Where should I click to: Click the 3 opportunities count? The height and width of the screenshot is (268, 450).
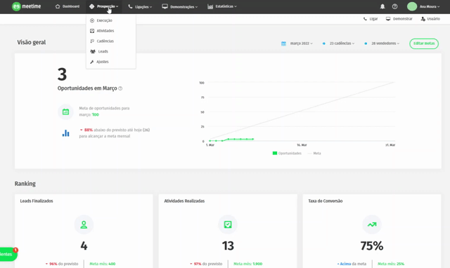(x=63, y=74)
